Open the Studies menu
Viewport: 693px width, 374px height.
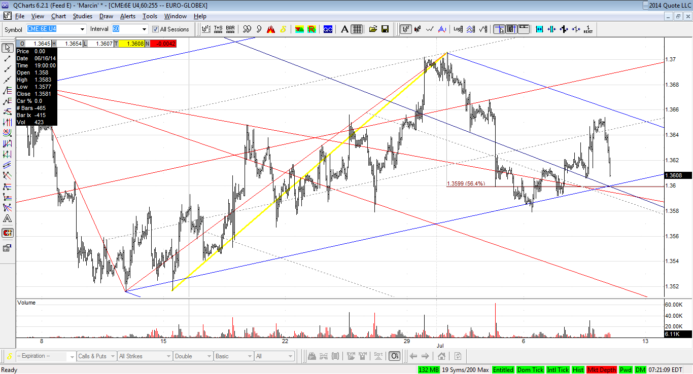click(83, 16)
